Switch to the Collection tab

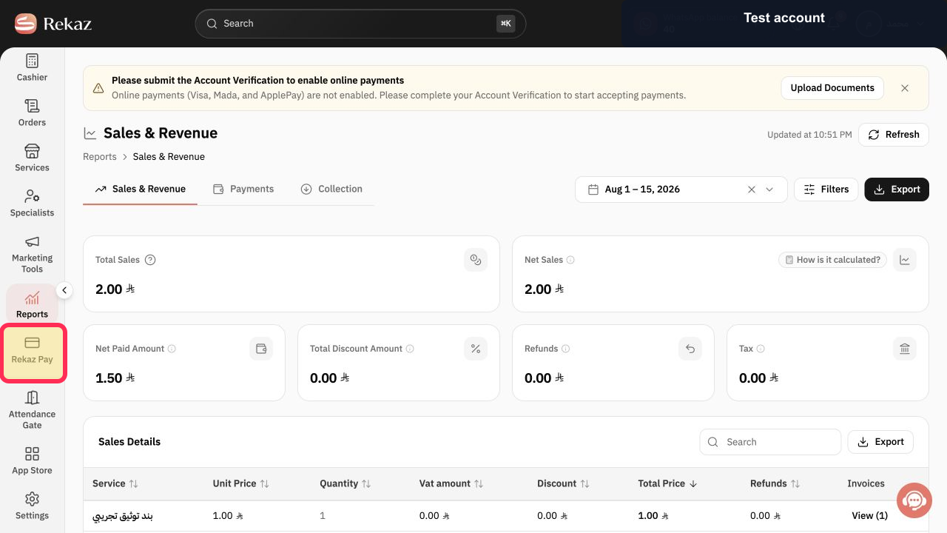point(331,189)
